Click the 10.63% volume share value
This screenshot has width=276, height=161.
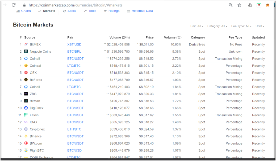[176, 45]
